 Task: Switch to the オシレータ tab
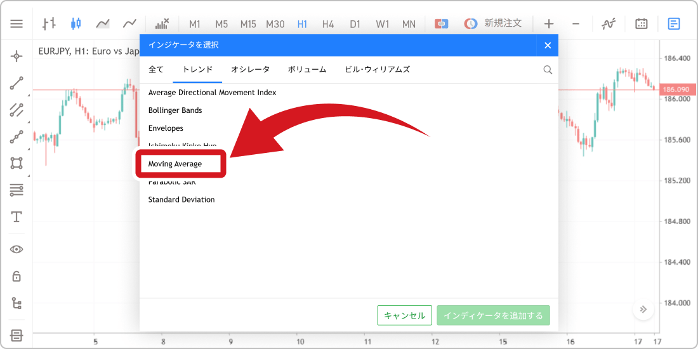pos(250,69)
